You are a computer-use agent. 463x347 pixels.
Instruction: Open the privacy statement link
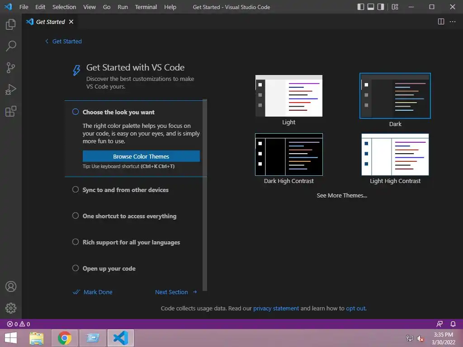point(276,308)
